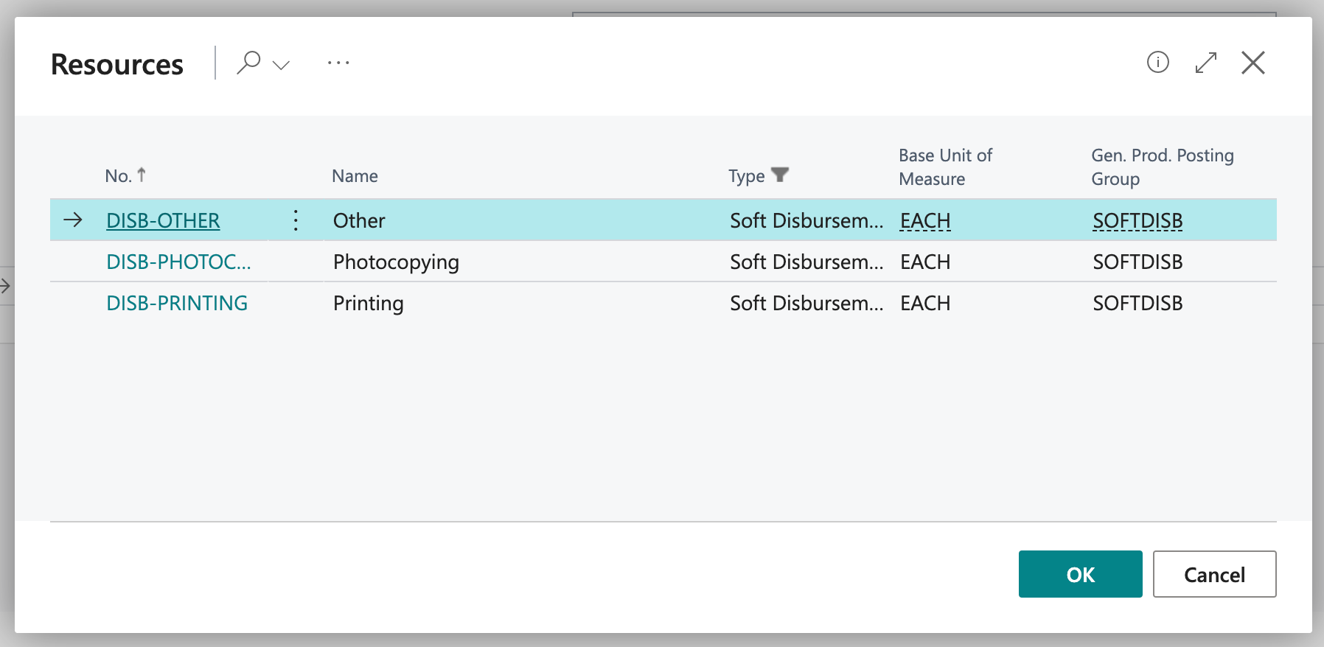Image resolution: width=1324 pixels, height=647 pixels.
Task: Click the Name column header
Action: coord(355,176)
